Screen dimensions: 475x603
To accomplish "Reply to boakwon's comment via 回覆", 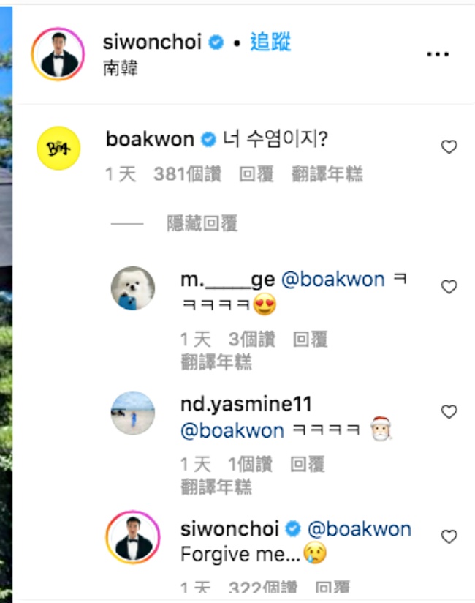I will click(256, 174).
